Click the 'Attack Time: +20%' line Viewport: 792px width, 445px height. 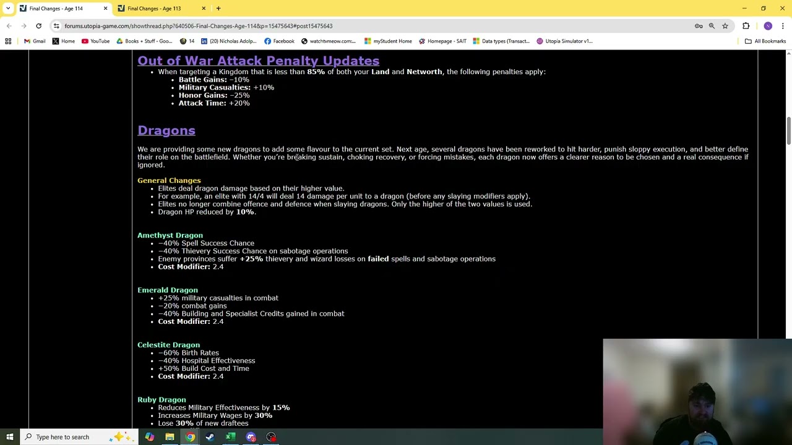coord(214,103)
